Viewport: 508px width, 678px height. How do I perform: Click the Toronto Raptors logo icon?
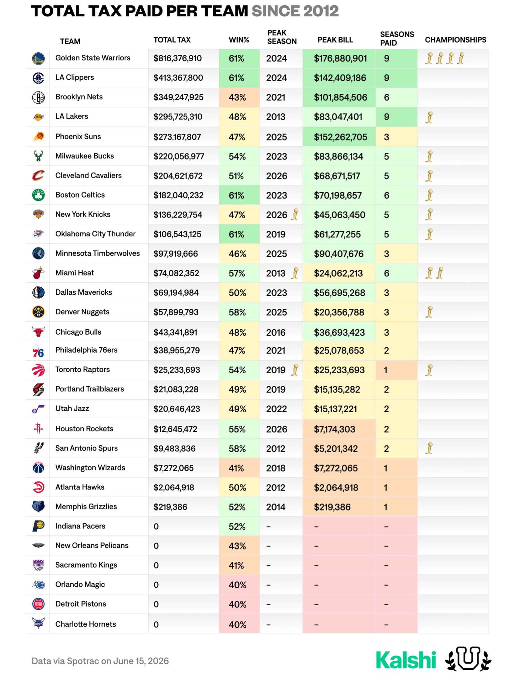(38, 370)
